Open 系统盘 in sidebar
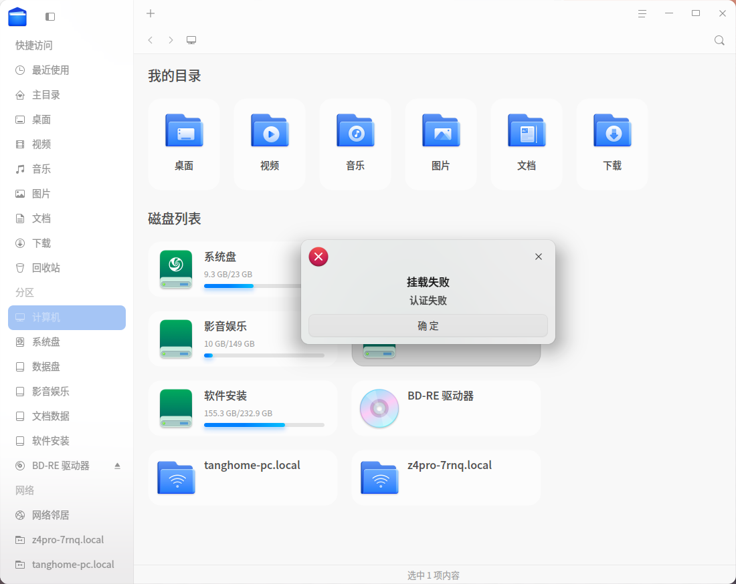The width and height of the screenshot is (736, 584). [x=67, y=342]
